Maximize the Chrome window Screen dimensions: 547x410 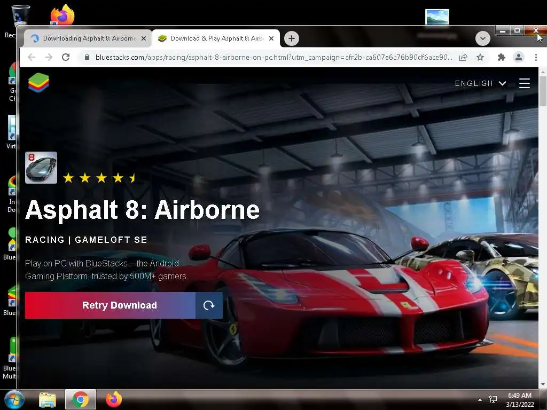click(517, 31)
